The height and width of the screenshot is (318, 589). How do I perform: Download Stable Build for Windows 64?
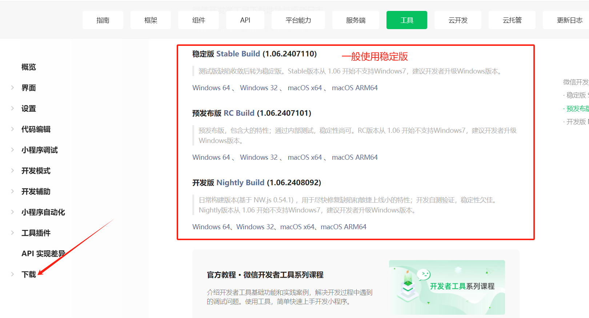(211, 88)
